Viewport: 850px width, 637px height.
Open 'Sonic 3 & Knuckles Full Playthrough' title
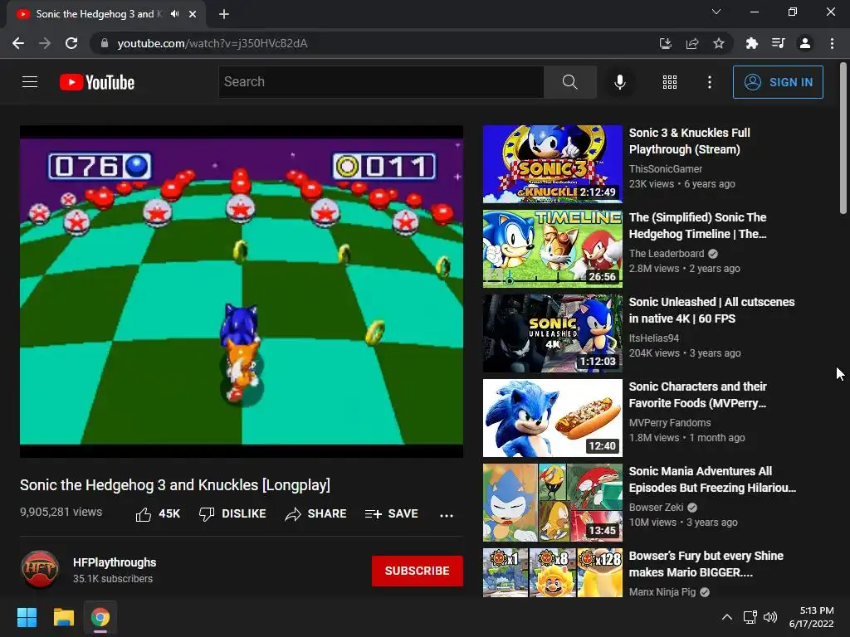point(690,141)
